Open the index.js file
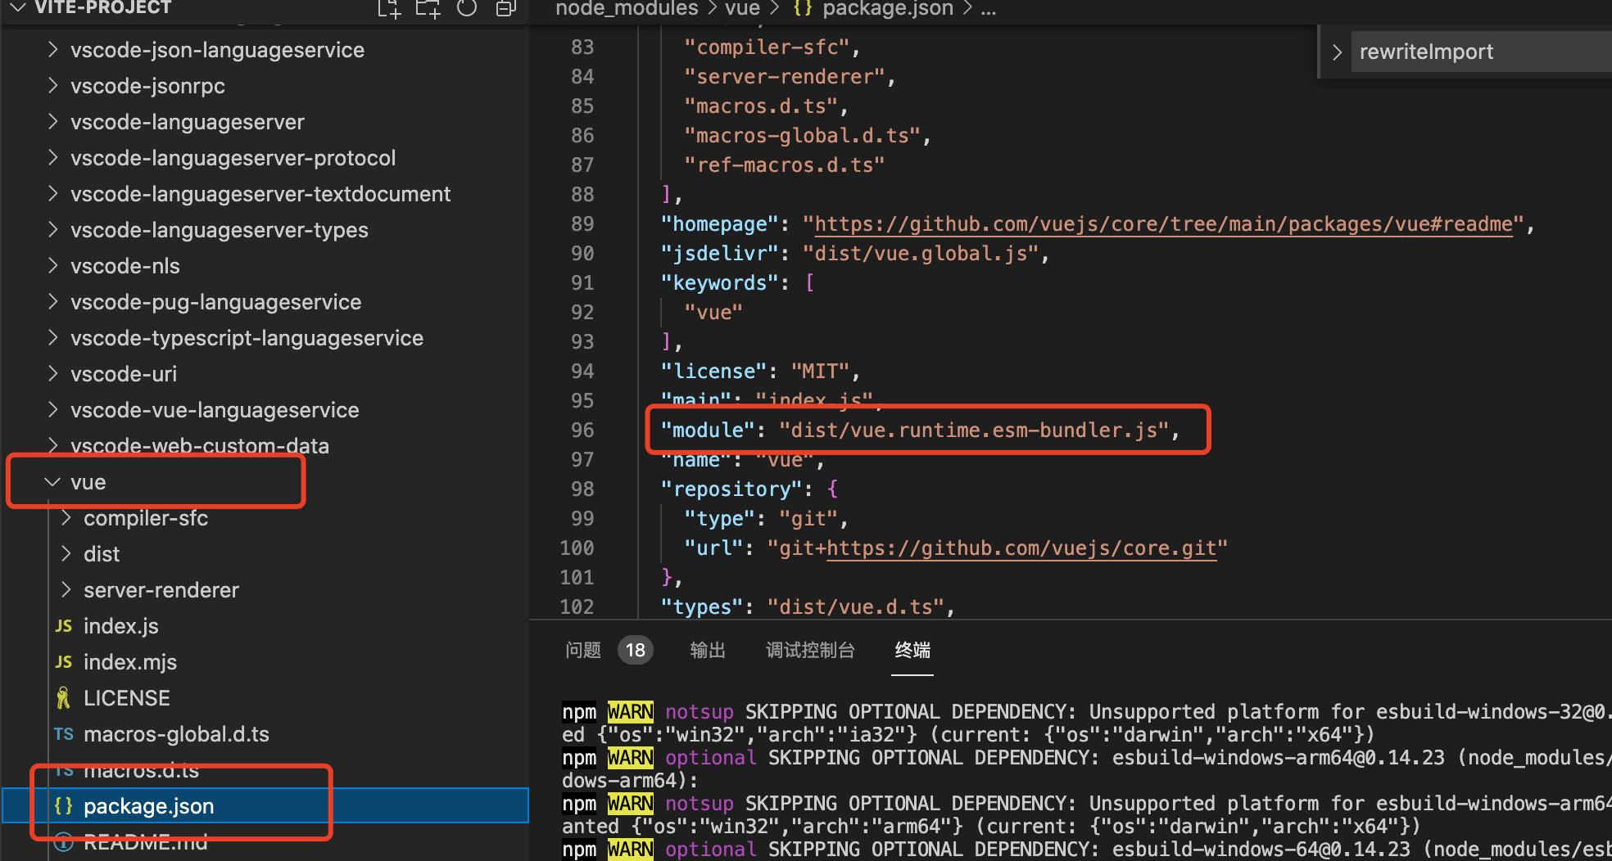This screenshot has width=1612, height=861. [121, 626]
